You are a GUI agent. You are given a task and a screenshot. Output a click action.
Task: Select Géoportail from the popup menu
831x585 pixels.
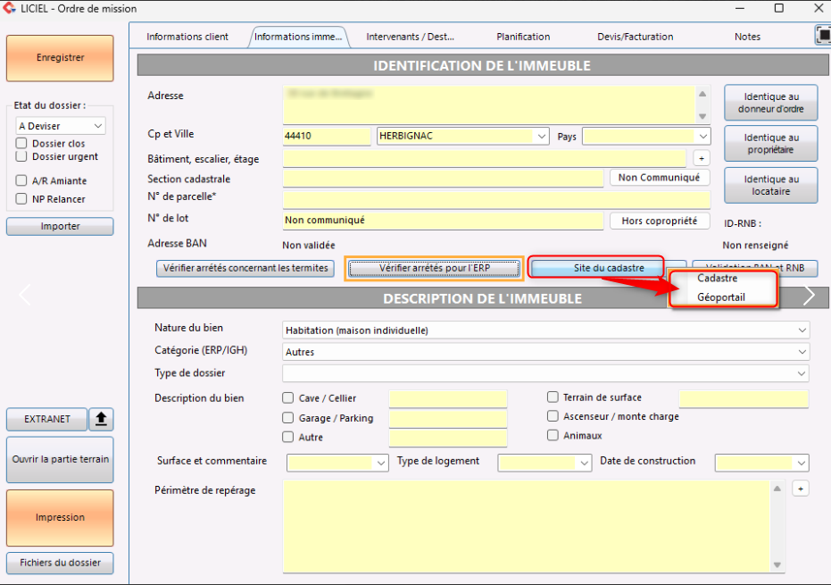click(720, 297)
